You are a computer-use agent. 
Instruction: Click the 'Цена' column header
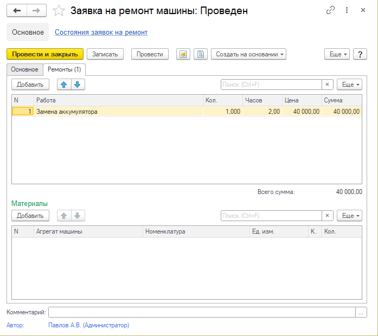coord(302,100)
